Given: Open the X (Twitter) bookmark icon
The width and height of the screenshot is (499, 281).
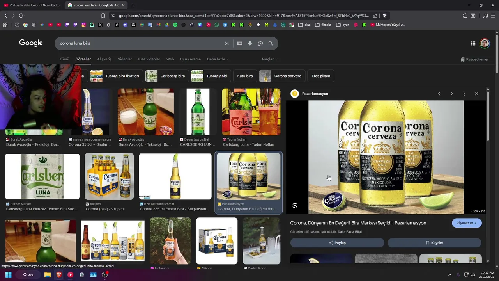Looking at the screenshot, I should 100,25.
